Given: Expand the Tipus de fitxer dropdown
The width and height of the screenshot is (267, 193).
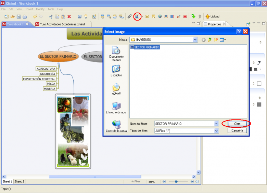Looking at the screenshot, I should coord(216,130).
